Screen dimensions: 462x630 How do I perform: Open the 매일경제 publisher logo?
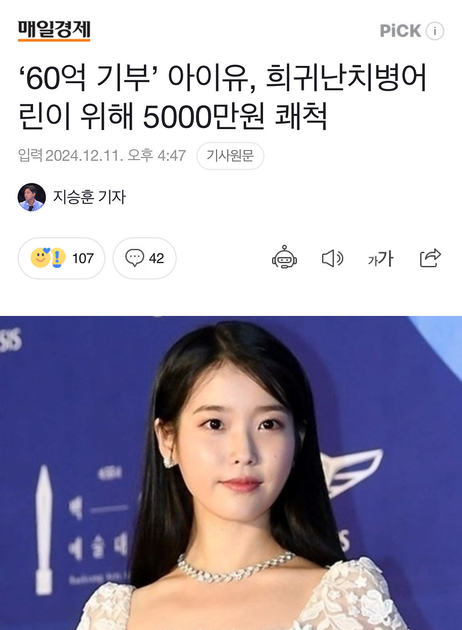pyautogui.click(x=54, y=31)
